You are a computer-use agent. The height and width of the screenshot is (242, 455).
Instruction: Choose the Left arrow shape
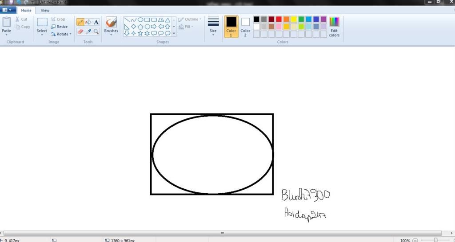(161, 27)
